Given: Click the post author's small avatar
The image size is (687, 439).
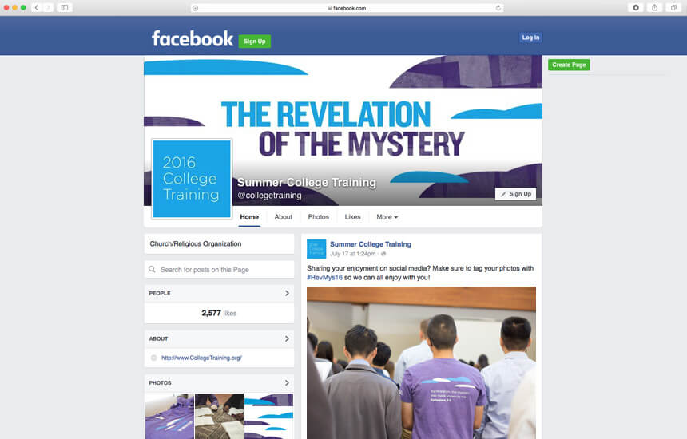Looking at the screenshot, I should coord(316,248).
